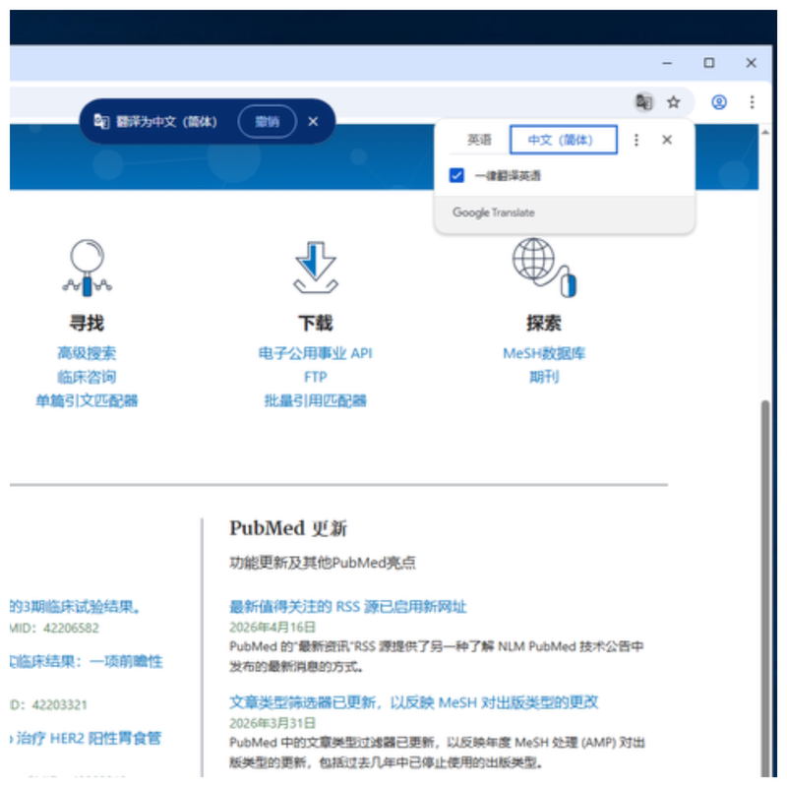Open 最新值得关注的 RSS 源已启用新网址 article

(x=348, y=607)
